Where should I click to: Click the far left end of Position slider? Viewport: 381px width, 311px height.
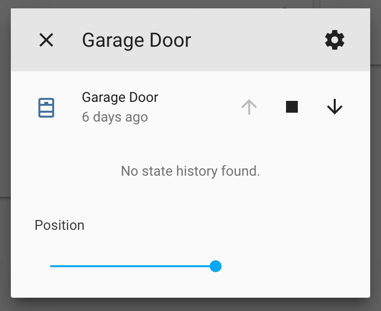[x=51, y=266]
